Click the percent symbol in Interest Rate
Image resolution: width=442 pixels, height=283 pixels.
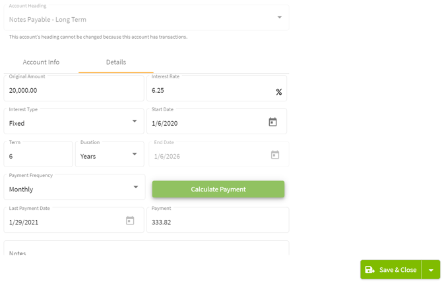tap(279, 92)
